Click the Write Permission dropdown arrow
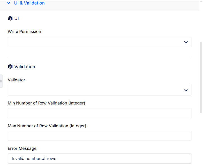Viewport: 203px width, 167px height. coord(186,42)
